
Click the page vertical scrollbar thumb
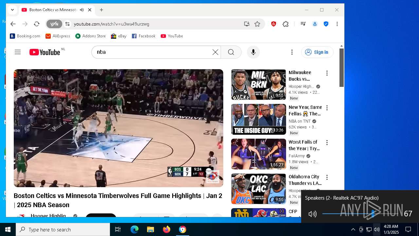click(x=341, y=68)
